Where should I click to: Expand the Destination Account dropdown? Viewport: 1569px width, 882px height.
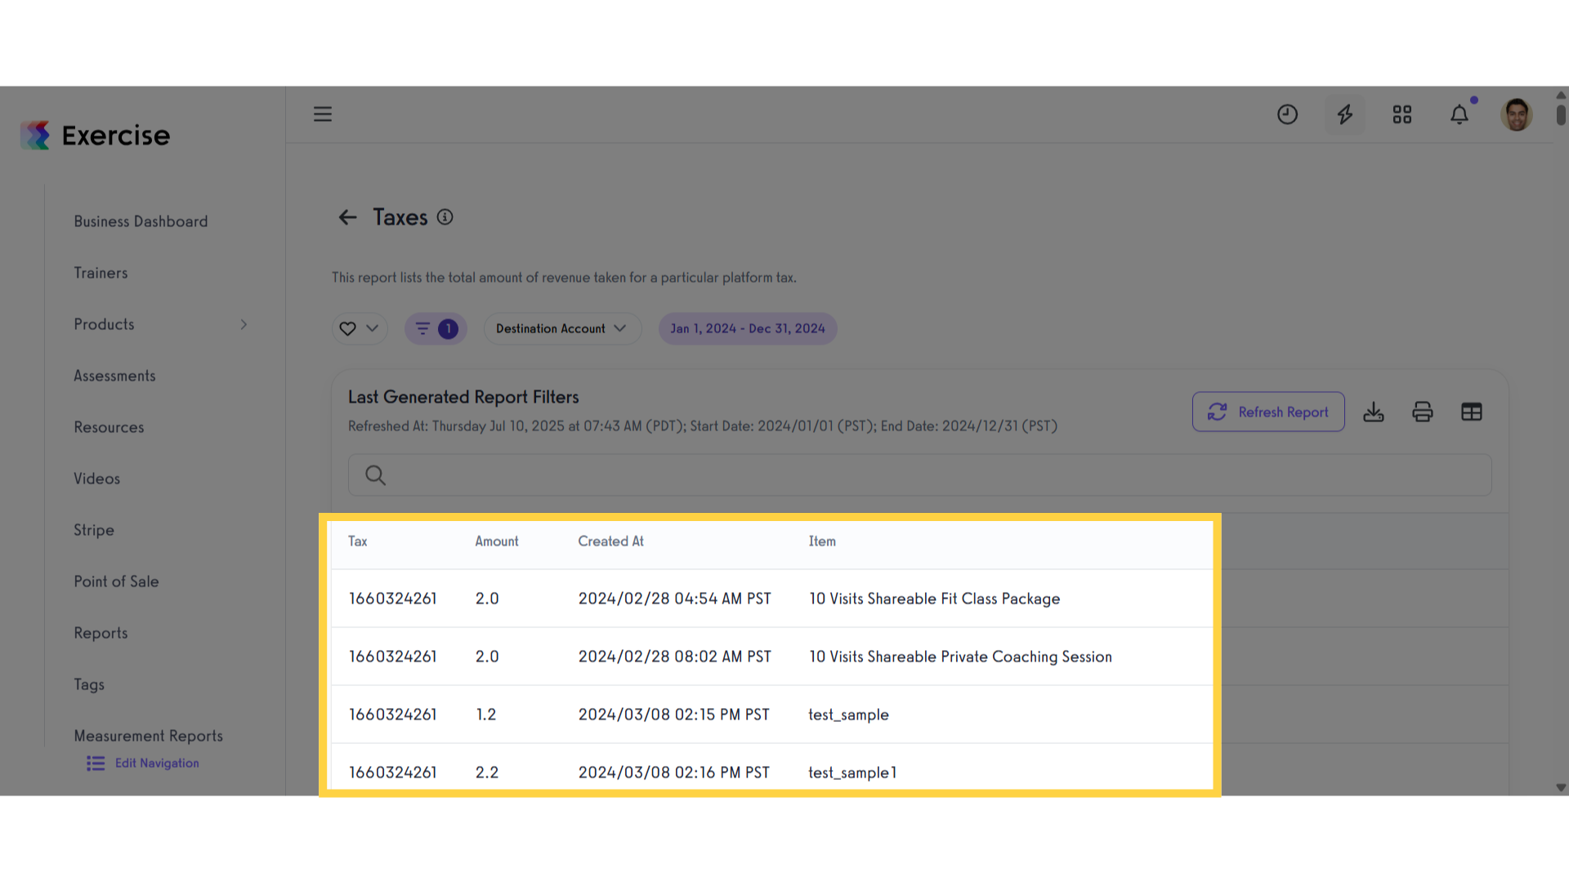point(562,328)
